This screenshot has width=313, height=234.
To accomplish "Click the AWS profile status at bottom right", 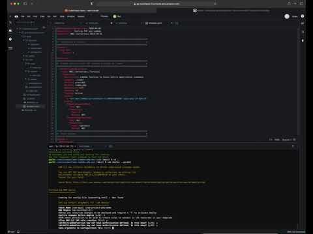I will pos(296,232).
